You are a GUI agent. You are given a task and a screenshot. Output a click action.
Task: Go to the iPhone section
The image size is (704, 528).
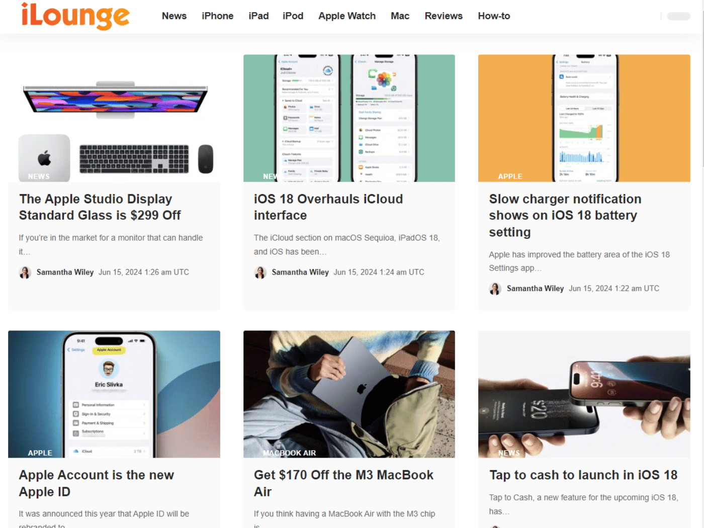point(217,16)
